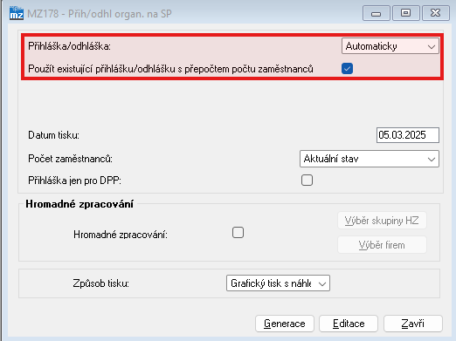Click the Výběr firem button
The image size is (456, 341).
(x=382, y=245)
